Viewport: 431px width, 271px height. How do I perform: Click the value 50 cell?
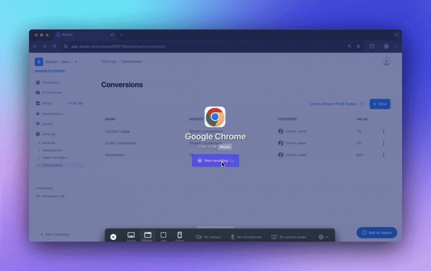359,143
